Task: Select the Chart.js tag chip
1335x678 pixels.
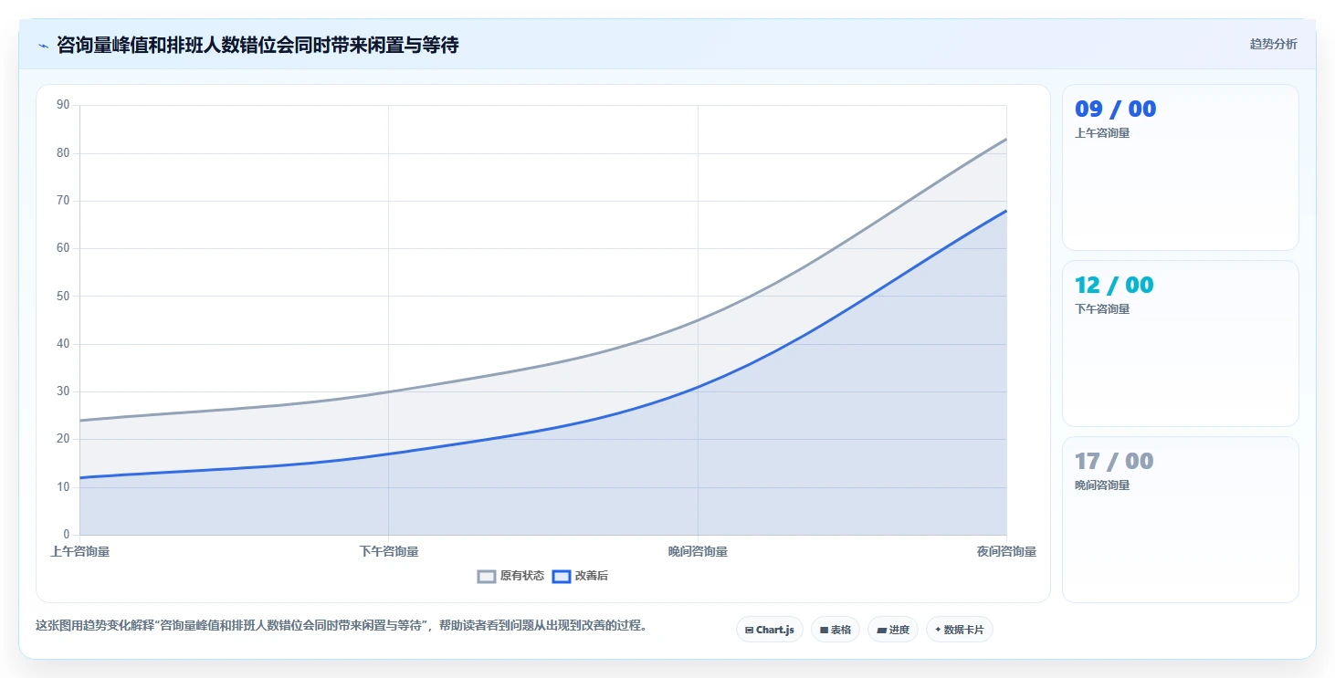Action: point(770,630)
